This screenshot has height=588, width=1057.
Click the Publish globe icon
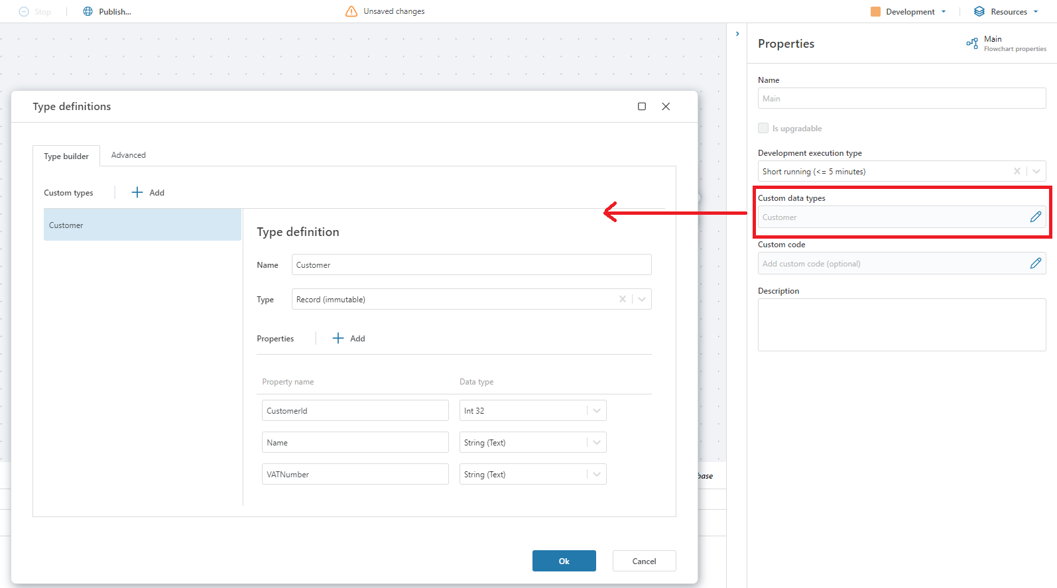click(88, 11)
